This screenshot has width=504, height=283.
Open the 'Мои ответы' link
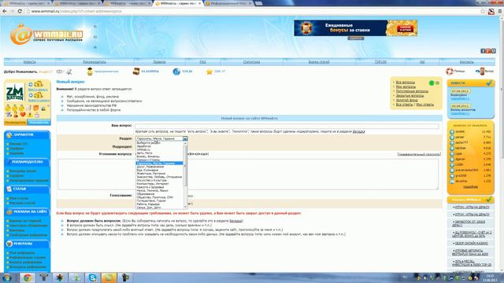click(425, 105)
